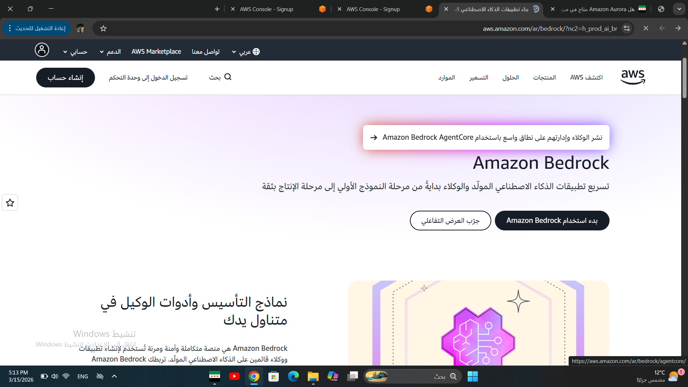This screenshot has height=387, width=688.
Task: Launch YouTube from the taskbar
Action: [234, 376]
